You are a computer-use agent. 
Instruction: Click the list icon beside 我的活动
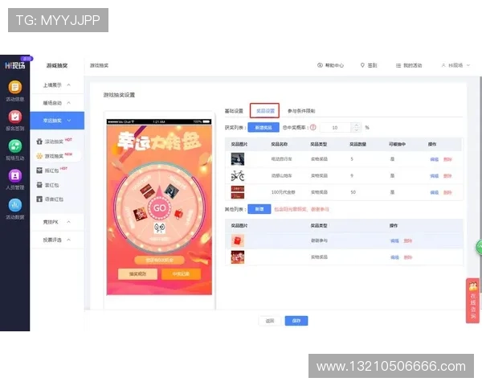point(398,65)
